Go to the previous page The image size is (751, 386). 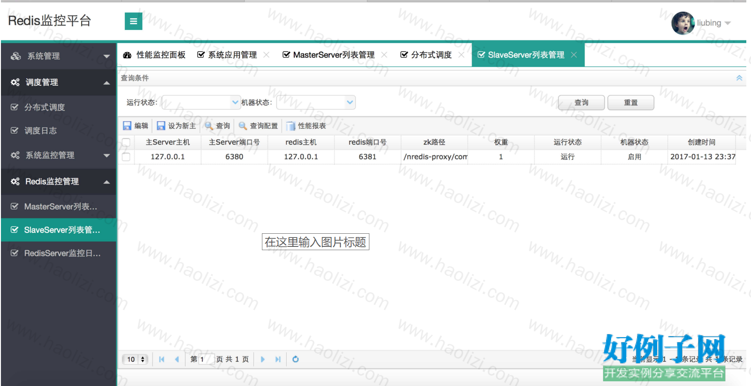coord(177,359)
